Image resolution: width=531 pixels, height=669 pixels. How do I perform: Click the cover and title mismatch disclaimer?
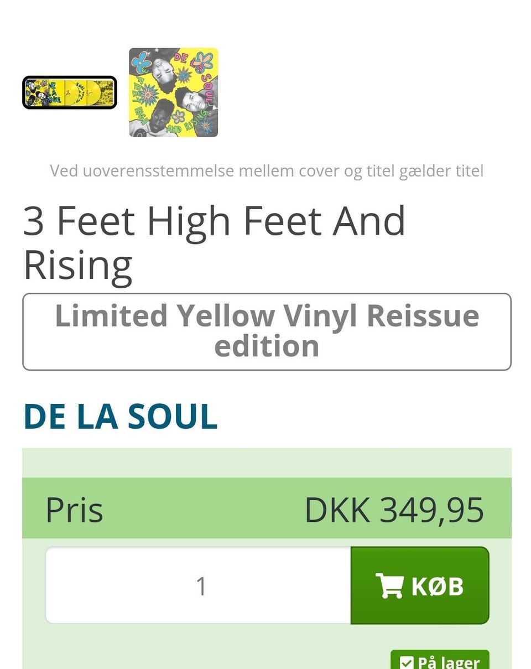(x=267, y=170)
